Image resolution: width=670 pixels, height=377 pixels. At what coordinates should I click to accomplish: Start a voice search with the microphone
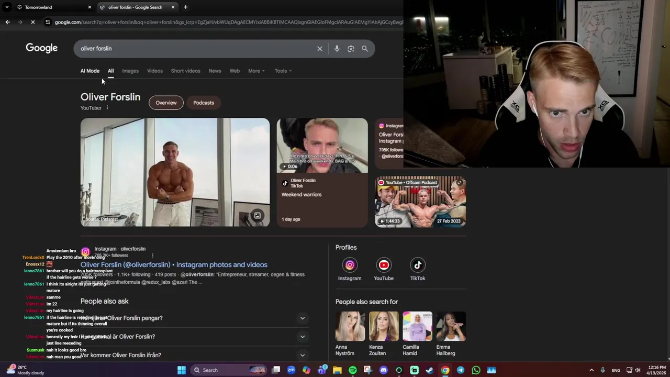click(337, 49)
